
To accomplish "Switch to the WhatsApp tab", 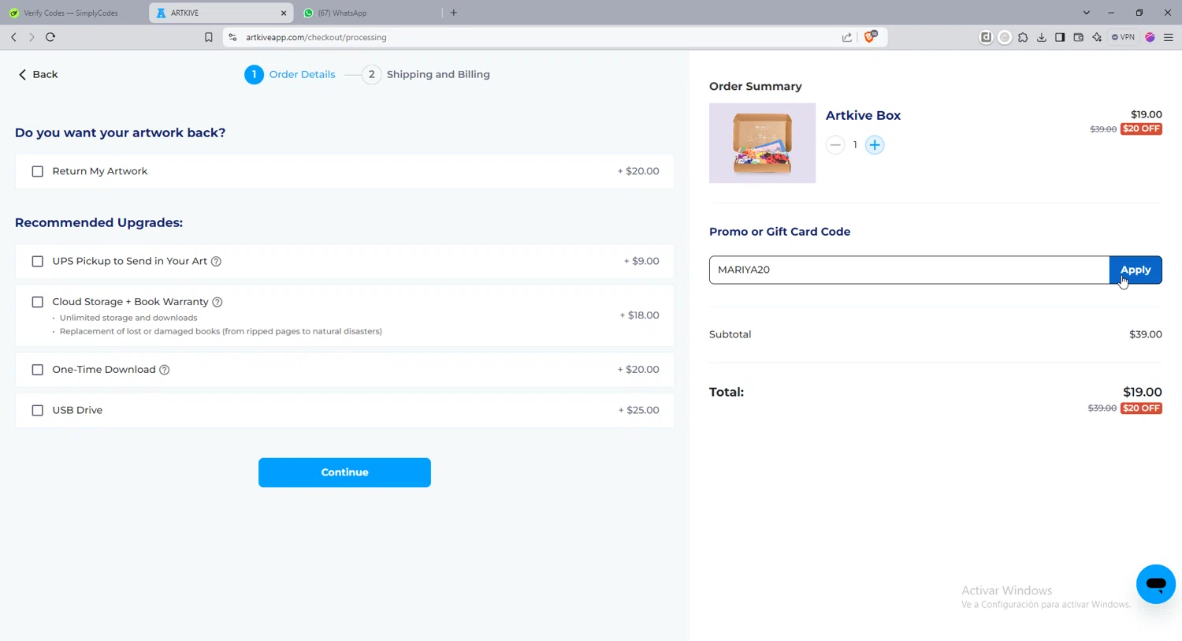I will [x=370, y=13].
